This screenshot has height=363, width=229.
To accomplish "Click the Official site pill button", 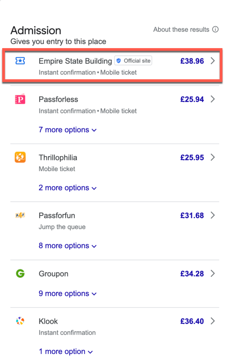I will pos(133,61).
